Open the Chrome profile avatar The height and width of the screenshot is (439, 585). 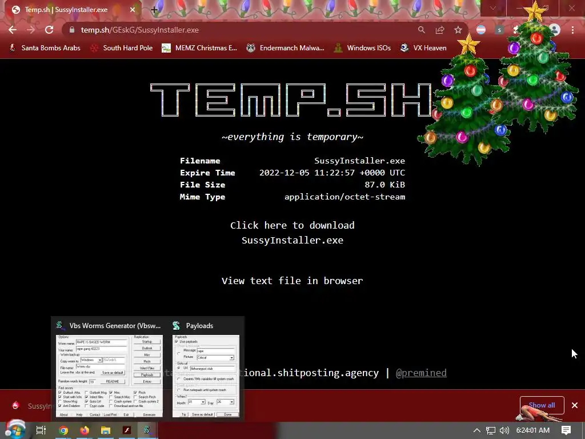point(555,30)
